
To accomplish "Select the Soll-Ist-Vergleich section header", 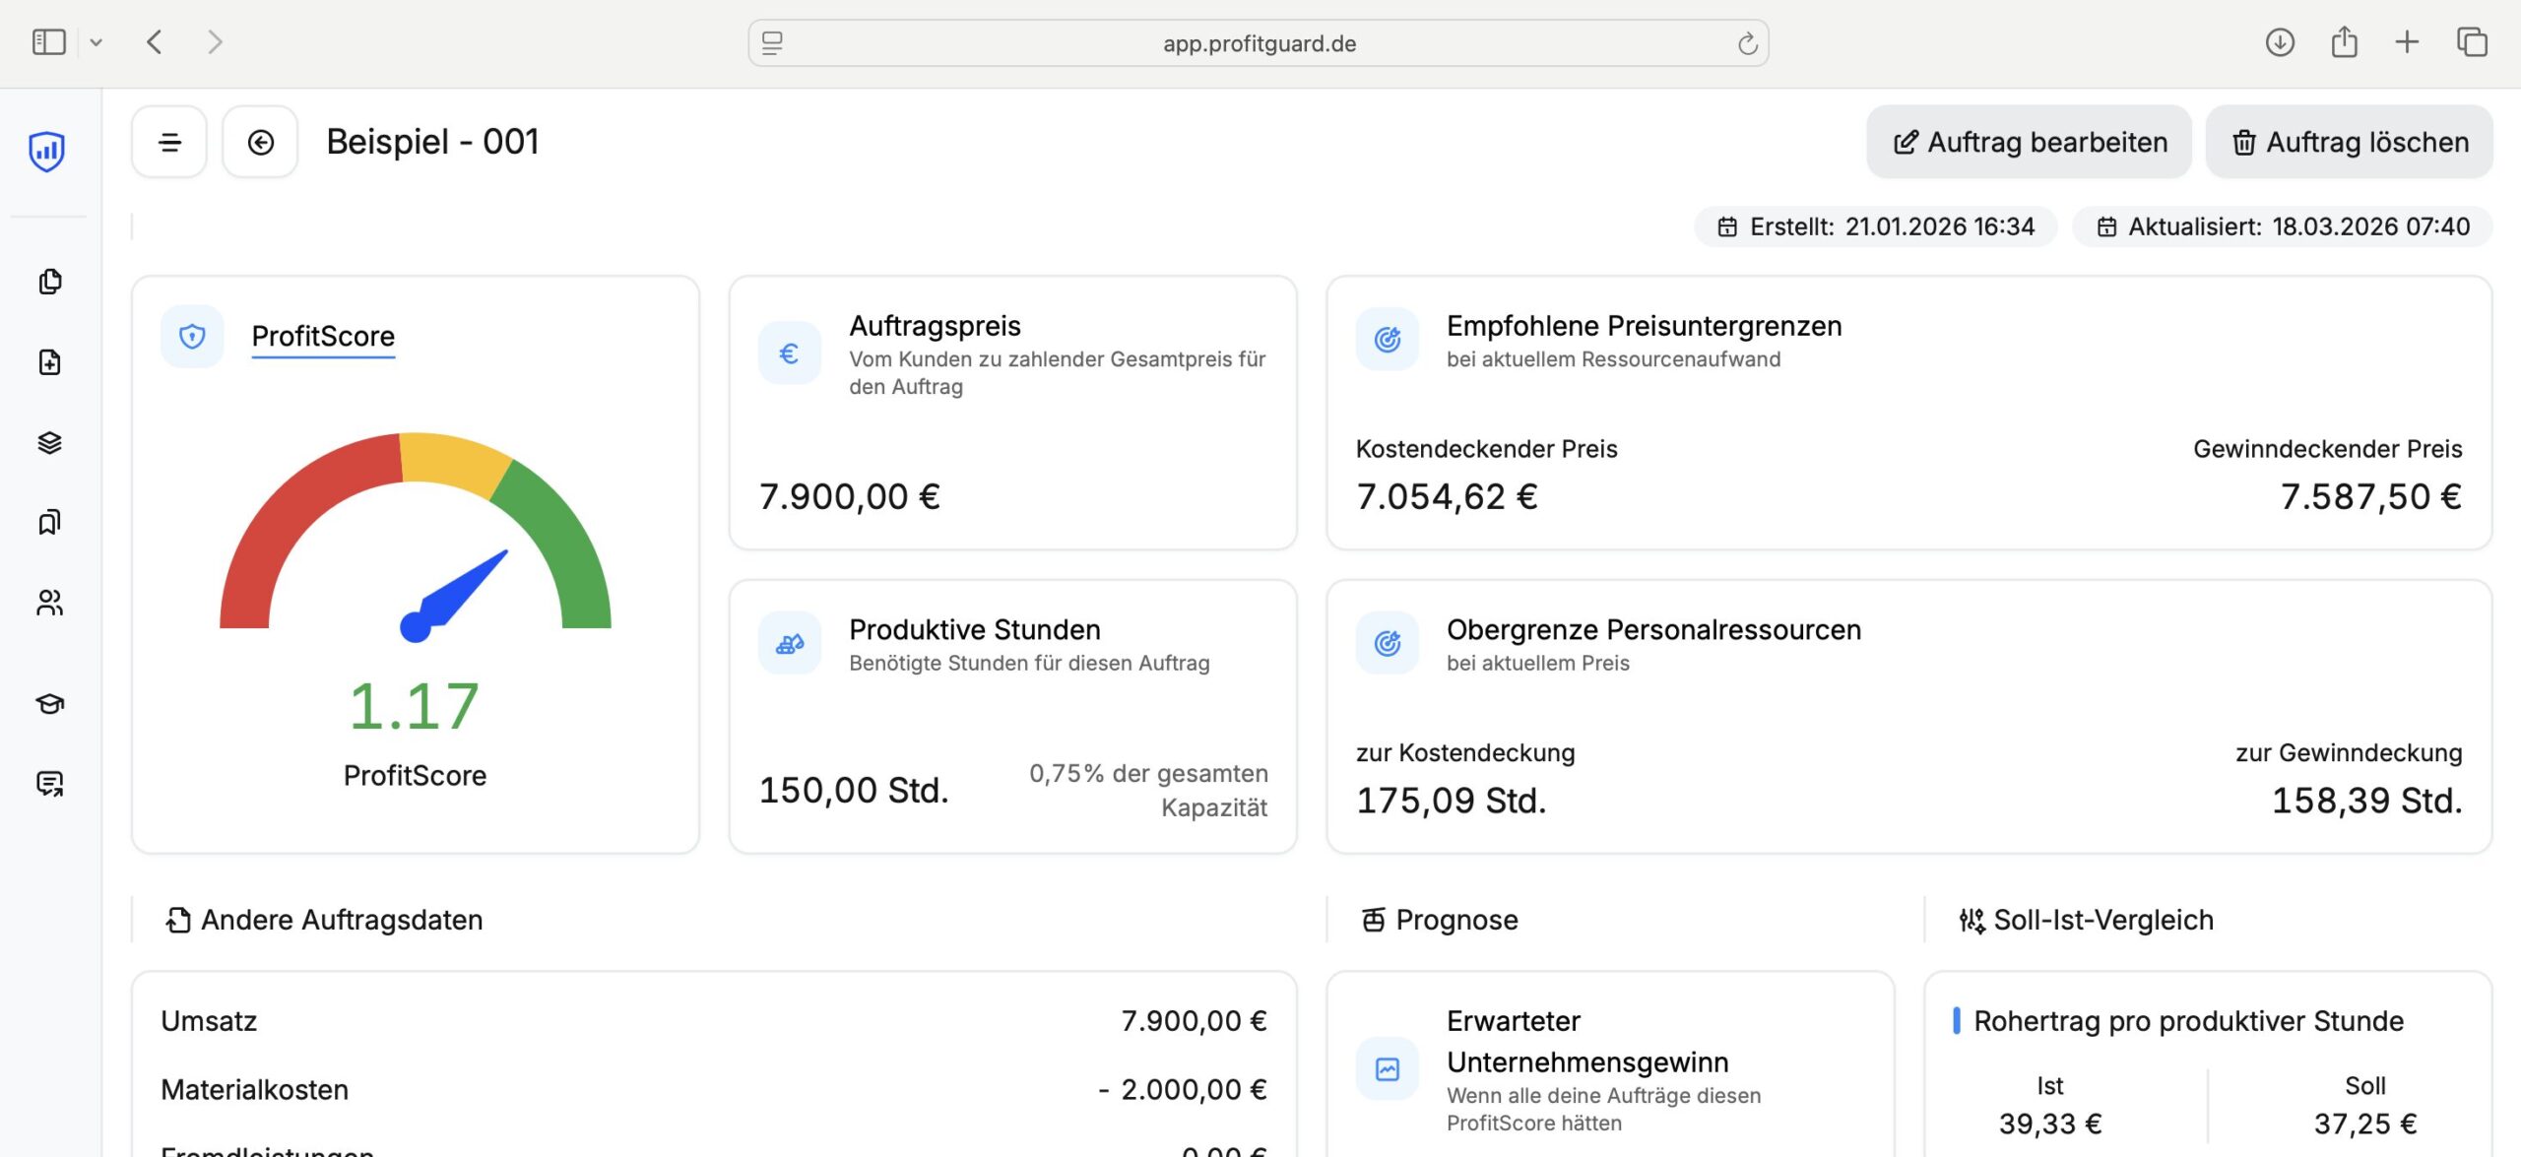I will (2102, 920).
